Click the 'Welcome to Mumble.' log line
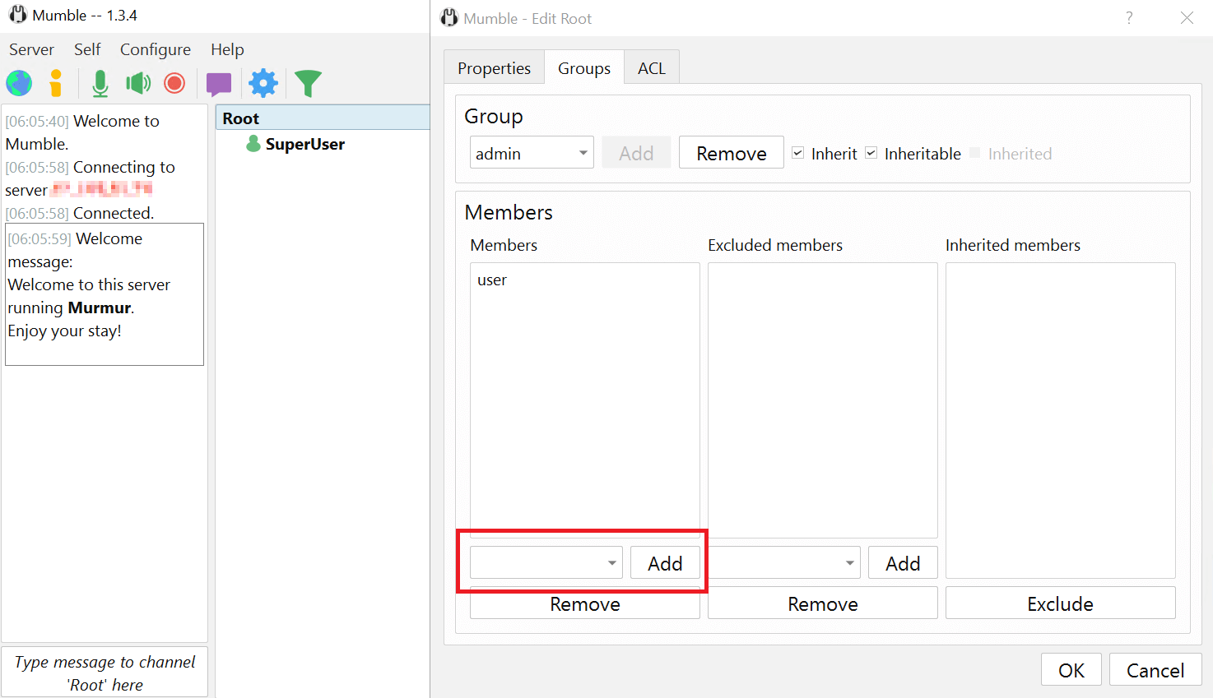The width and height of the screenshot is (1213, 698). (82, 132)
